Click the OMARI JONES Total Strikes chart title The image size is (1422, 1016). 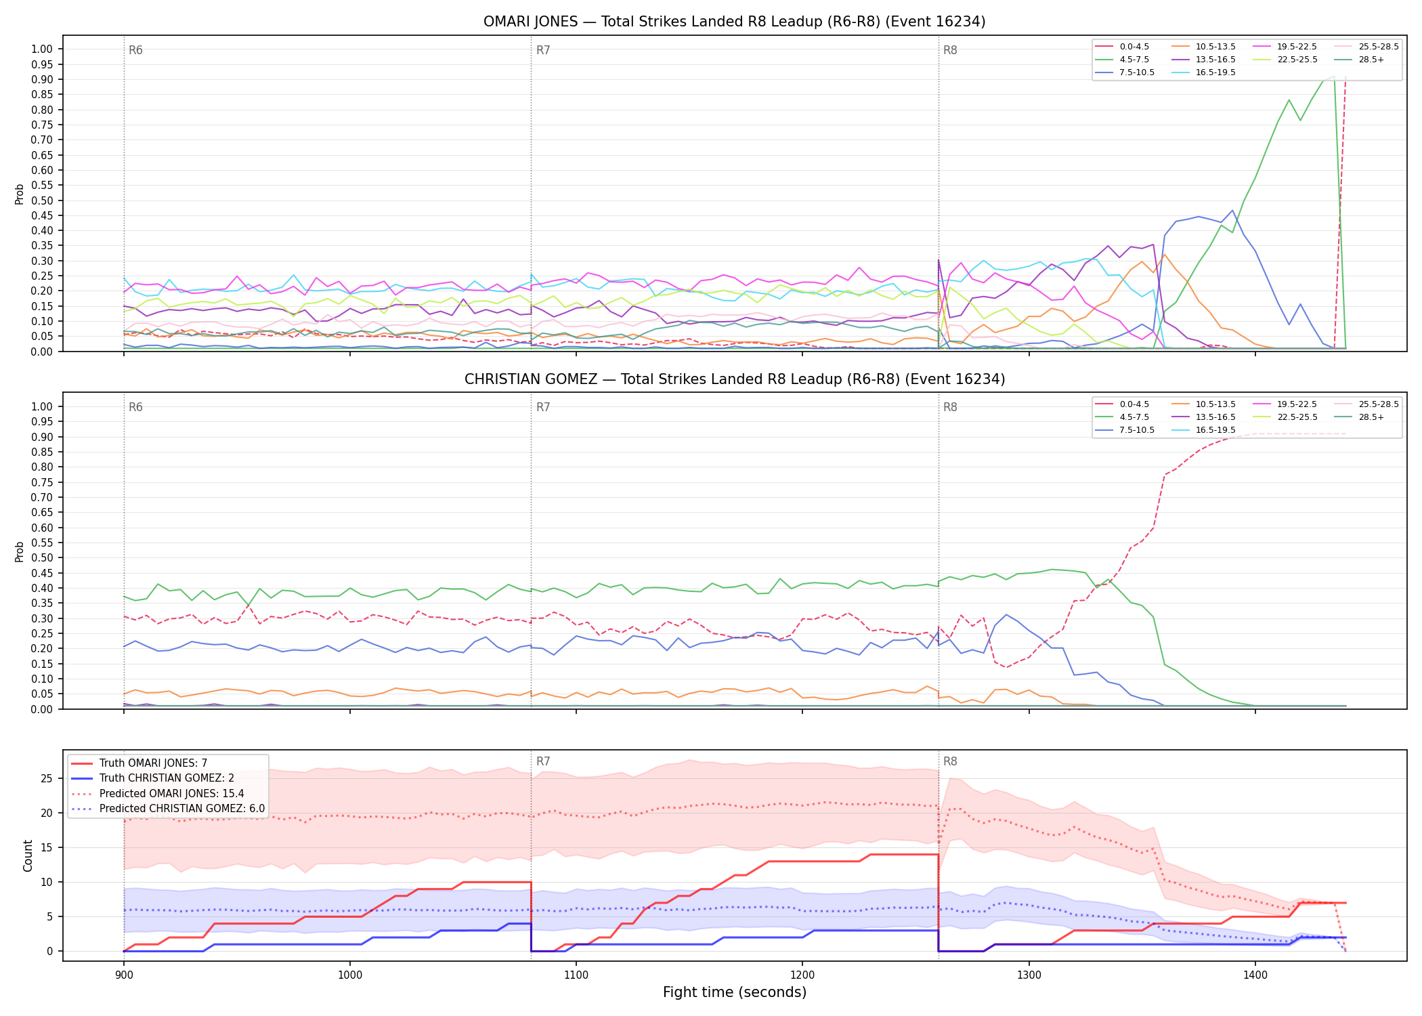[x=734, y=22]
